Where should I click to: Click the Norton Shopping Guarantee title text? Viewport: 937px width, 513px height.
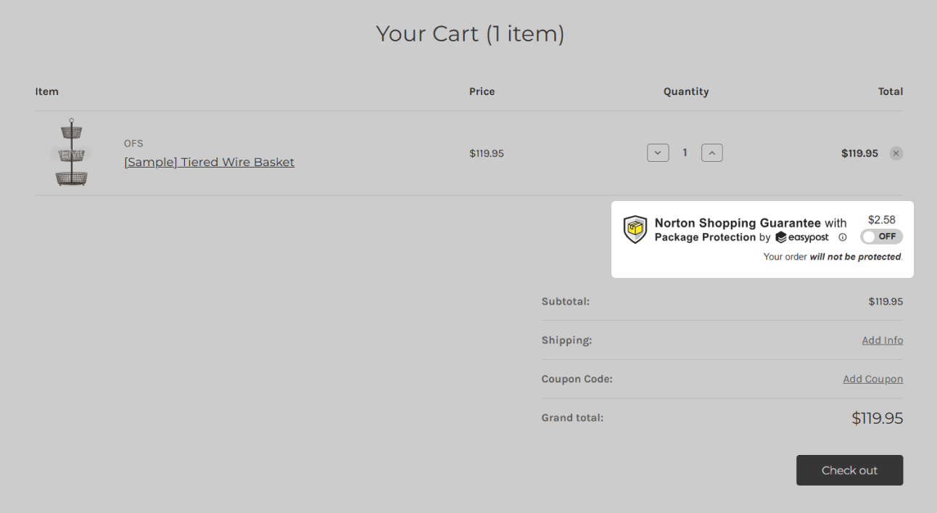click(x=738, y=223)
